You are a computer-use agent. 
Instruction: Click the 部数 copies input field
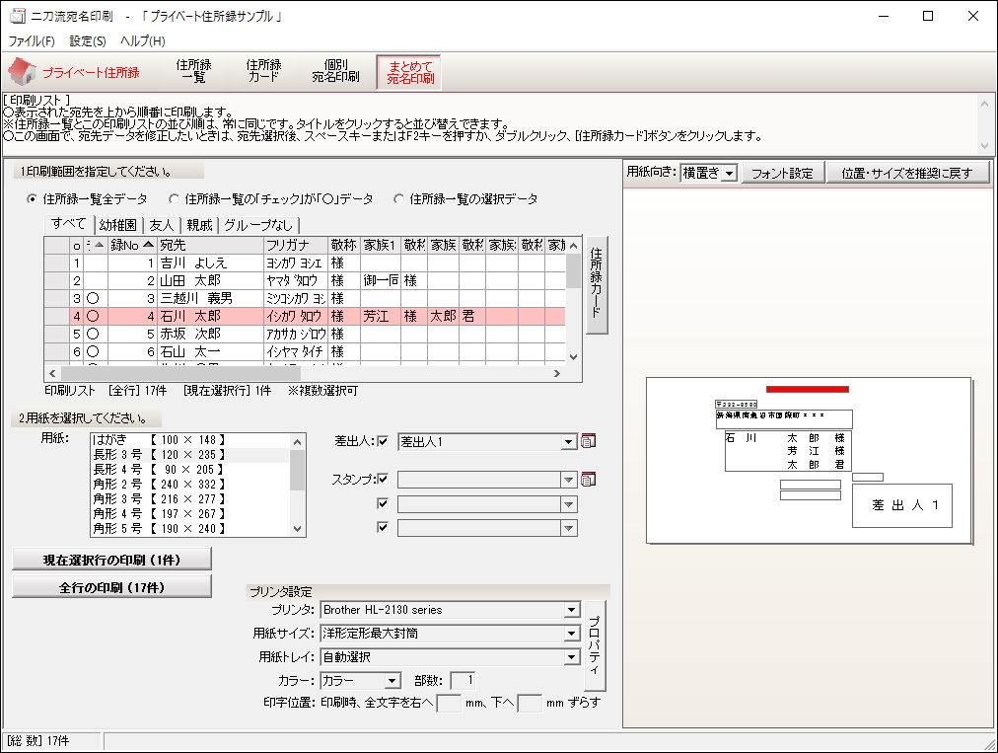463,680
